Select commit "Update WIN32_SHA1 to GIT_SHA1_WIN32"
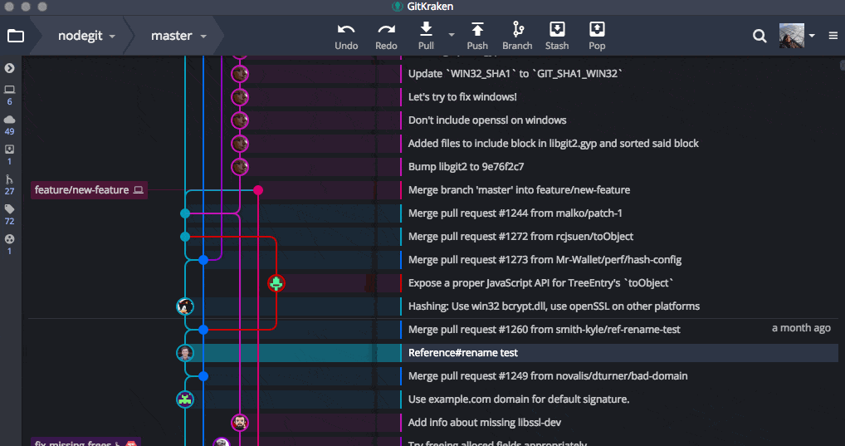The image size is (845, 446). pos(515,74)
